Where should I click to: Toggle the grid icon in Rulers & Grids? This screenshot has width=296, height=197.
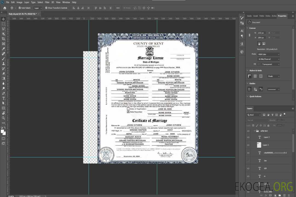click(255, 76)
